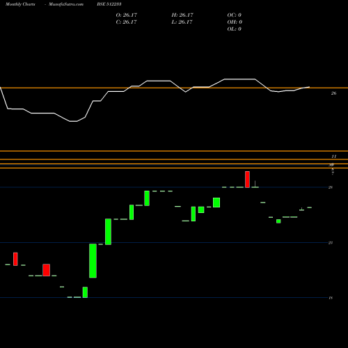Click the "11" axis label
Viewport: 348px width, 348px height.
click(x=334, y=157)
